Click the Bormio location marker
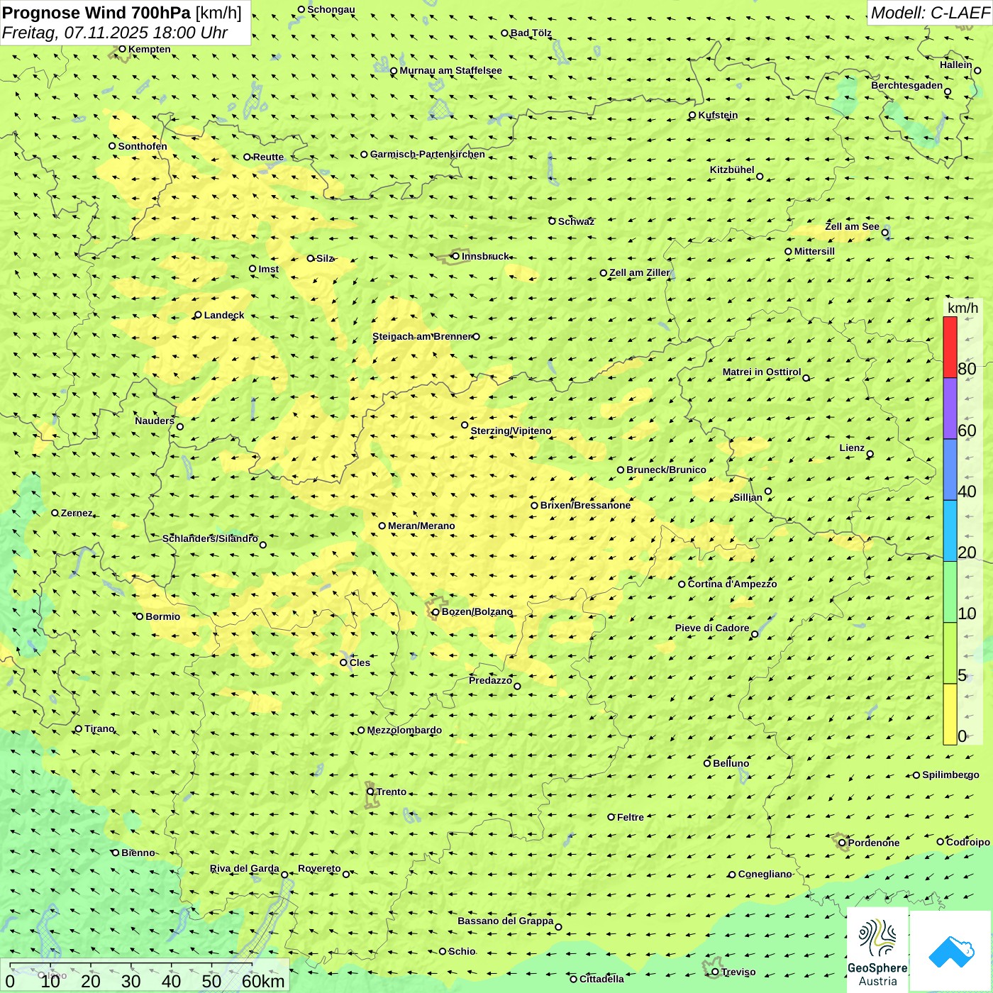The width and height of the screenshot is (993, 993). [140, 616]
